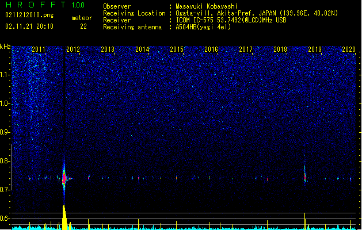
Task: Click the red echo blip before 2018
Action: tap(268, 179)
